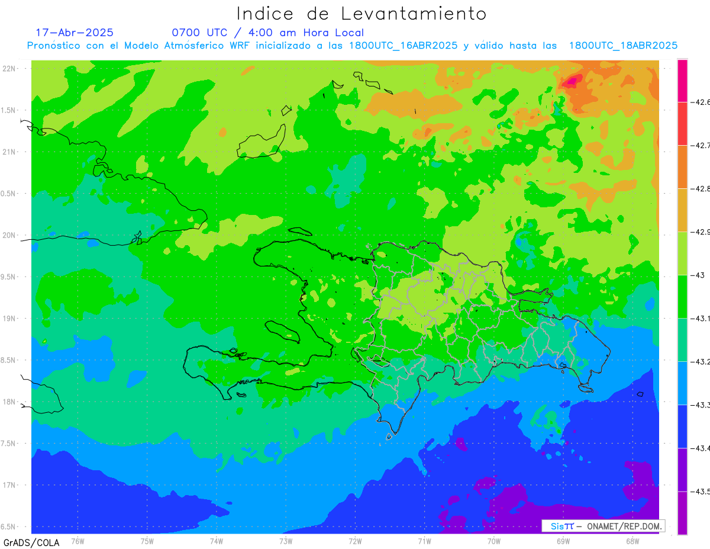
Task: Select the lime green color bar segment below -42.9
Action: (x=682, y=253)
